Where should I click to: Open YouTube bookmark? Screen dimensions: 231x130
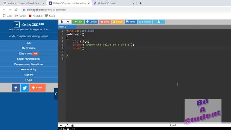(35, 16)
